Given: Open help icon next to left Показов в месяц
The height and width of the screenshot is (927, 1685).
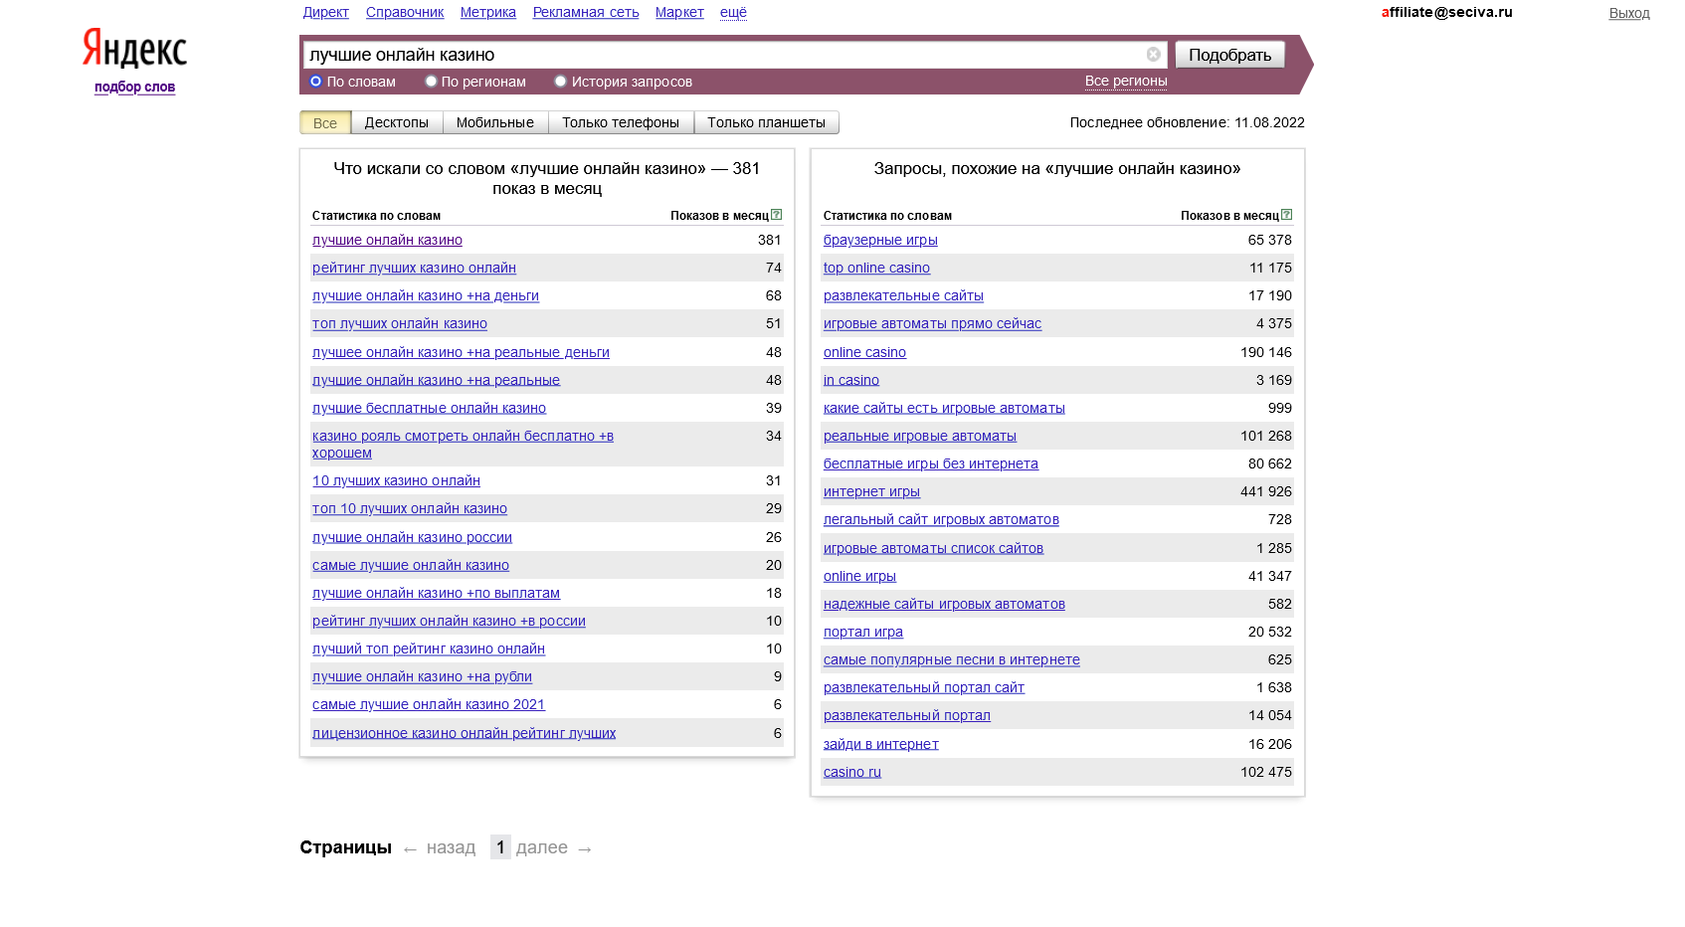Looking at the screenshot, I should coord(777,215).
